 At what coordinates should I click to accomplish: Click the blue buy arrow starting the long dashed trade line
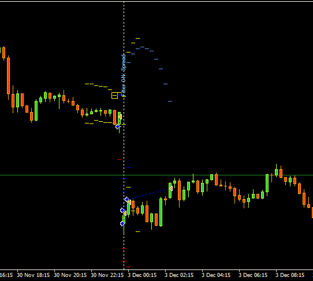point(127,199)
